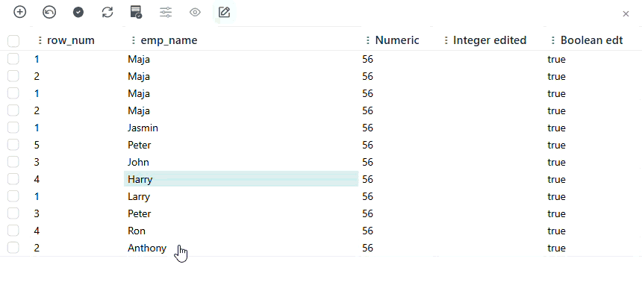
Task: Toggle the eye visibility icon in toolbar
Action: coord(195,12)
